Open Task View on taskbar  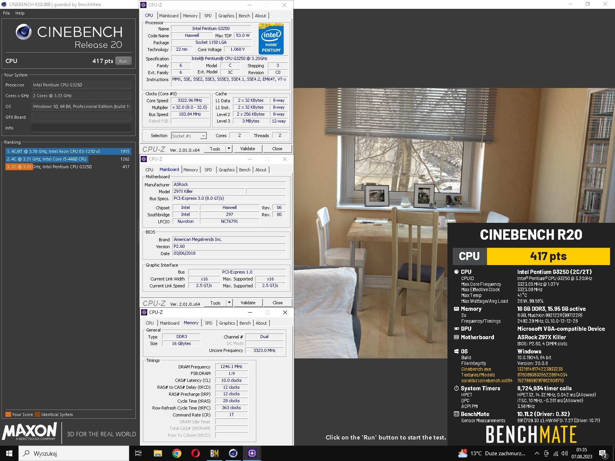tap(138, 453)
